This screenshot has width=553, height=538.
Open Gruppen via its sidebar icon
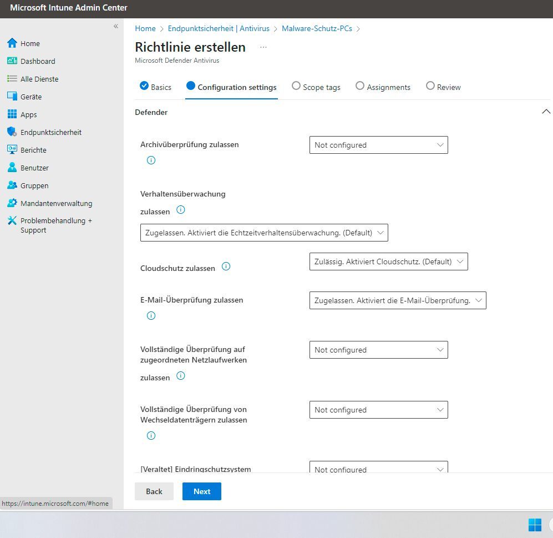(x=12, y=185)
